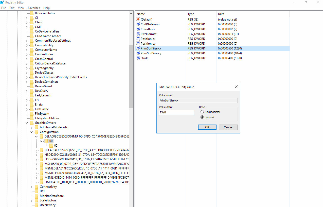Confirm the DWORD edit with OK
This screenshot has height=207, width=323.
[207, 127]
